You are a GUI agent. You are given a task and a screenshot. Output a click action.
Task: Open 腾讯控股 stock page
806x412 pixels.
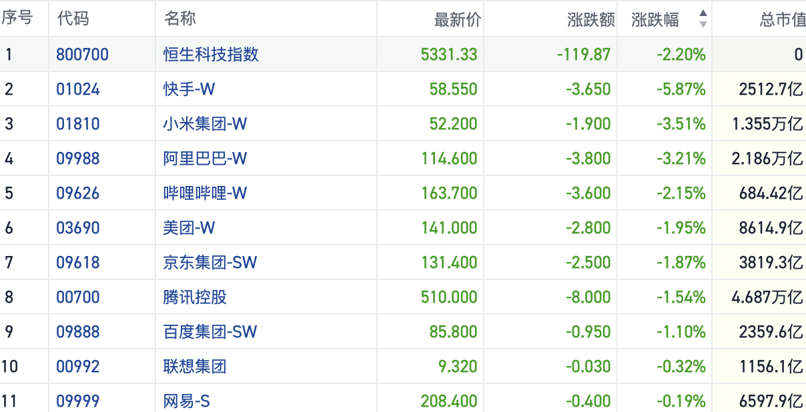[x=195, y=297]
